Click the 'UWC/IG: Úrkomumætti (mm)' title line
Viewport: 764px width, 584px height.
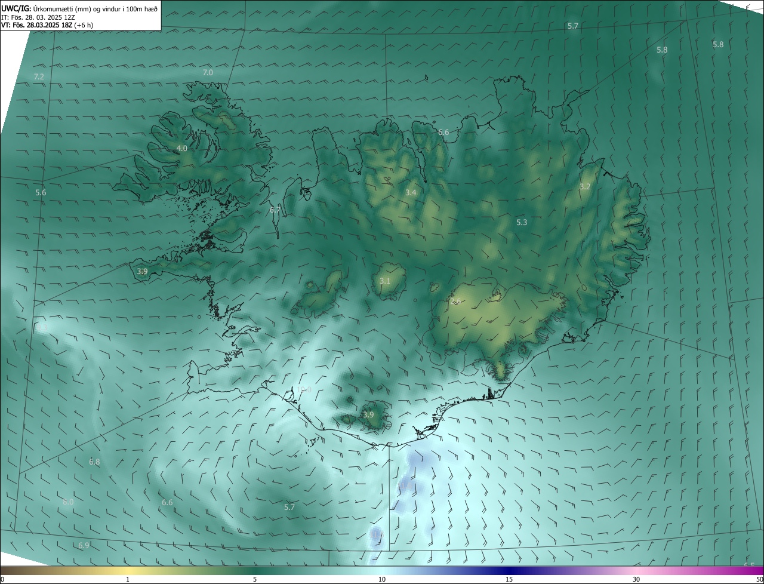[x=79, y=8]
